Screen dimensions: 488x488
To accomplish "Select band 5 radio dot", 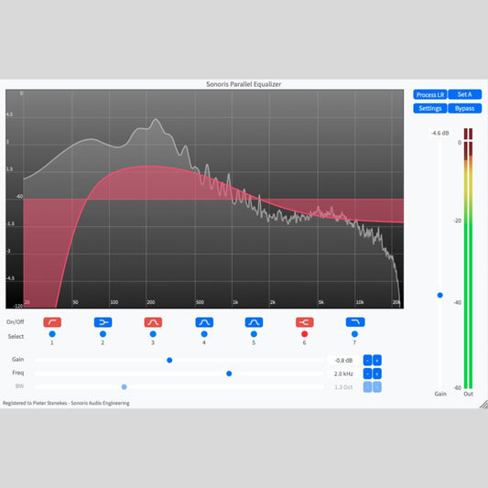I will coord(254,334).
